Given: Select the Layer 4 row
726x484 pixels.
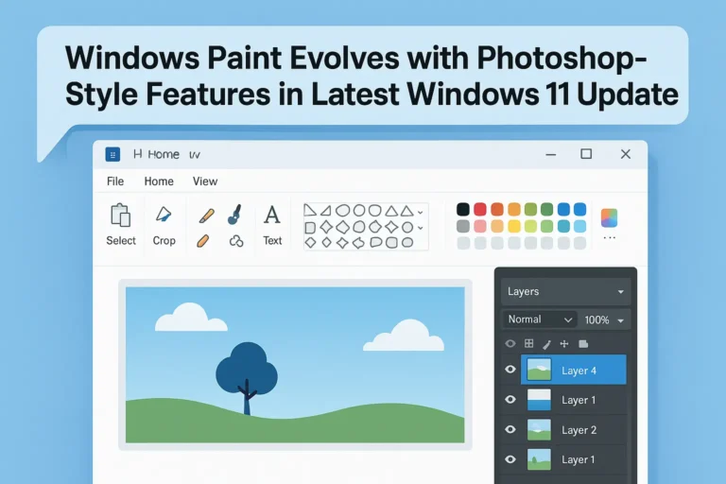Looking at the screenshot, I should (573, 370).
